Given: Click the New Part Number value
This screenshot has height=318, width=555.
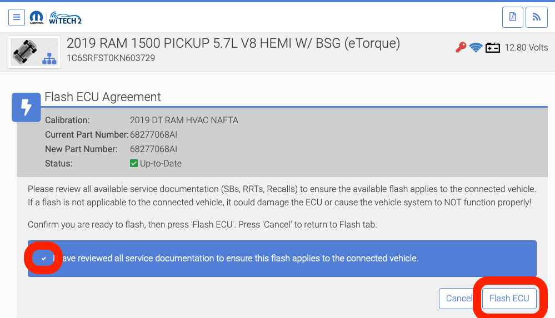Looking at the screenshot, I should [x=154, y=149].
